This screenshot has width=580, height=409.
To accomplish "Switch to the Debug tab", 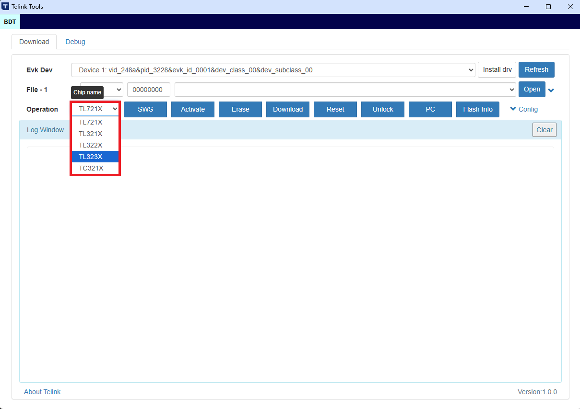I will (75, 42).
